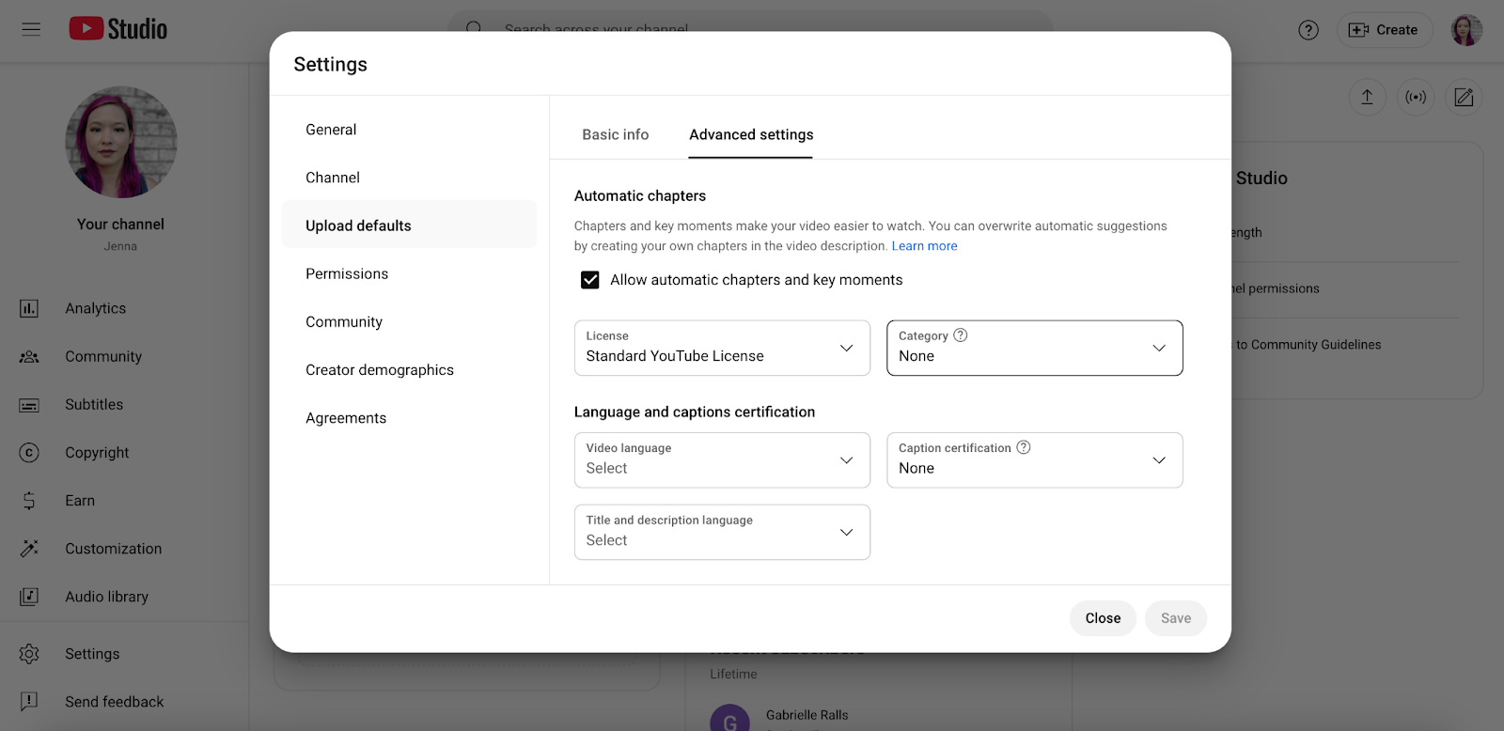This screenshot has width=1504, height=731.
Task: Click the channel profile picture
Action: coord(120,142)
